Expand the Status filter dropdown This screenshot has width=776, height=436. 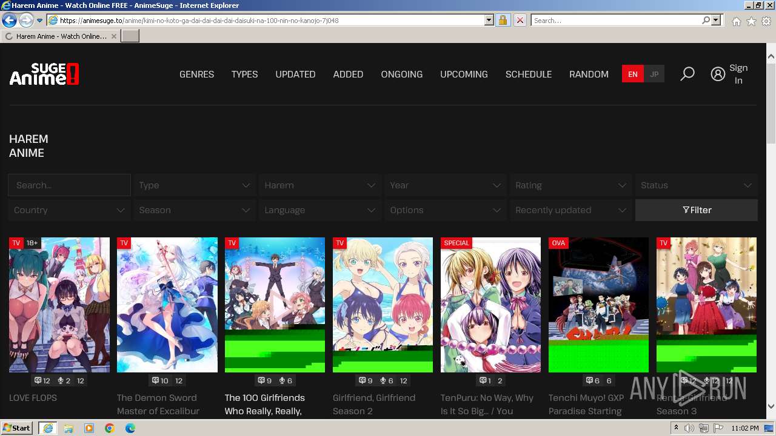pos(696,185)
